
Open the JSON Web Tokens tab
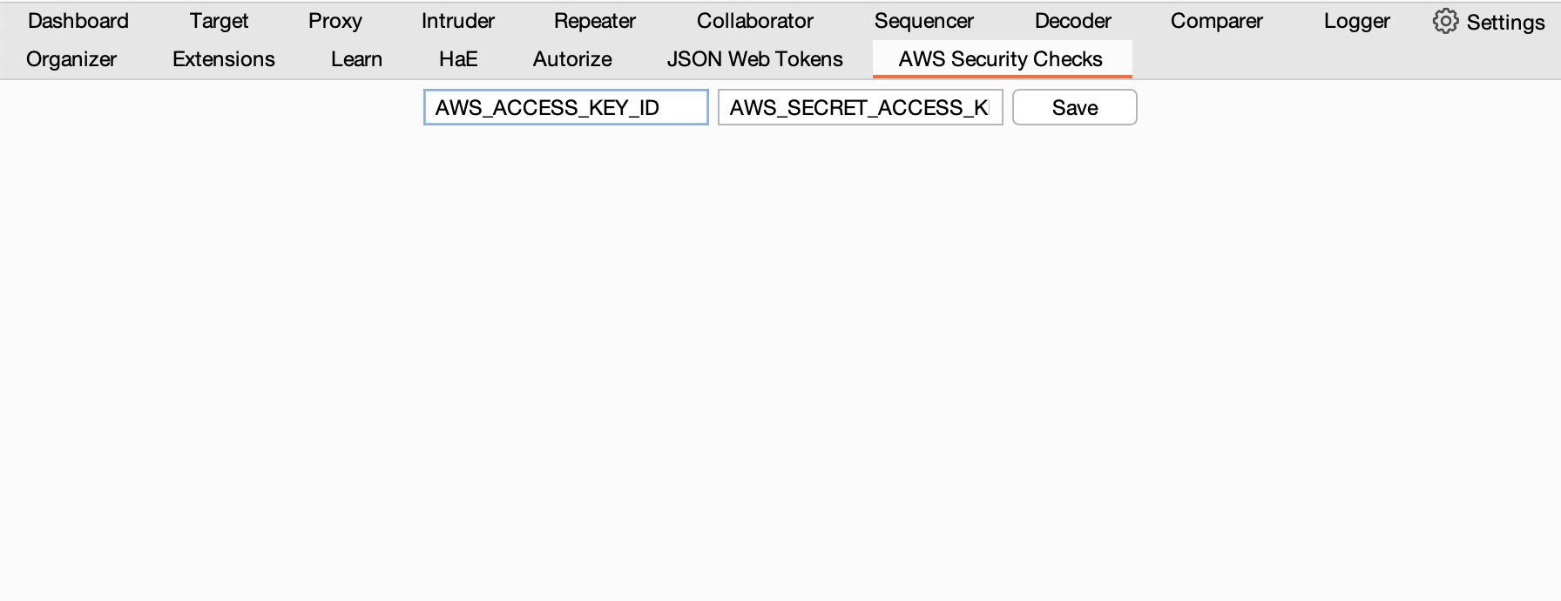[754, 59]
